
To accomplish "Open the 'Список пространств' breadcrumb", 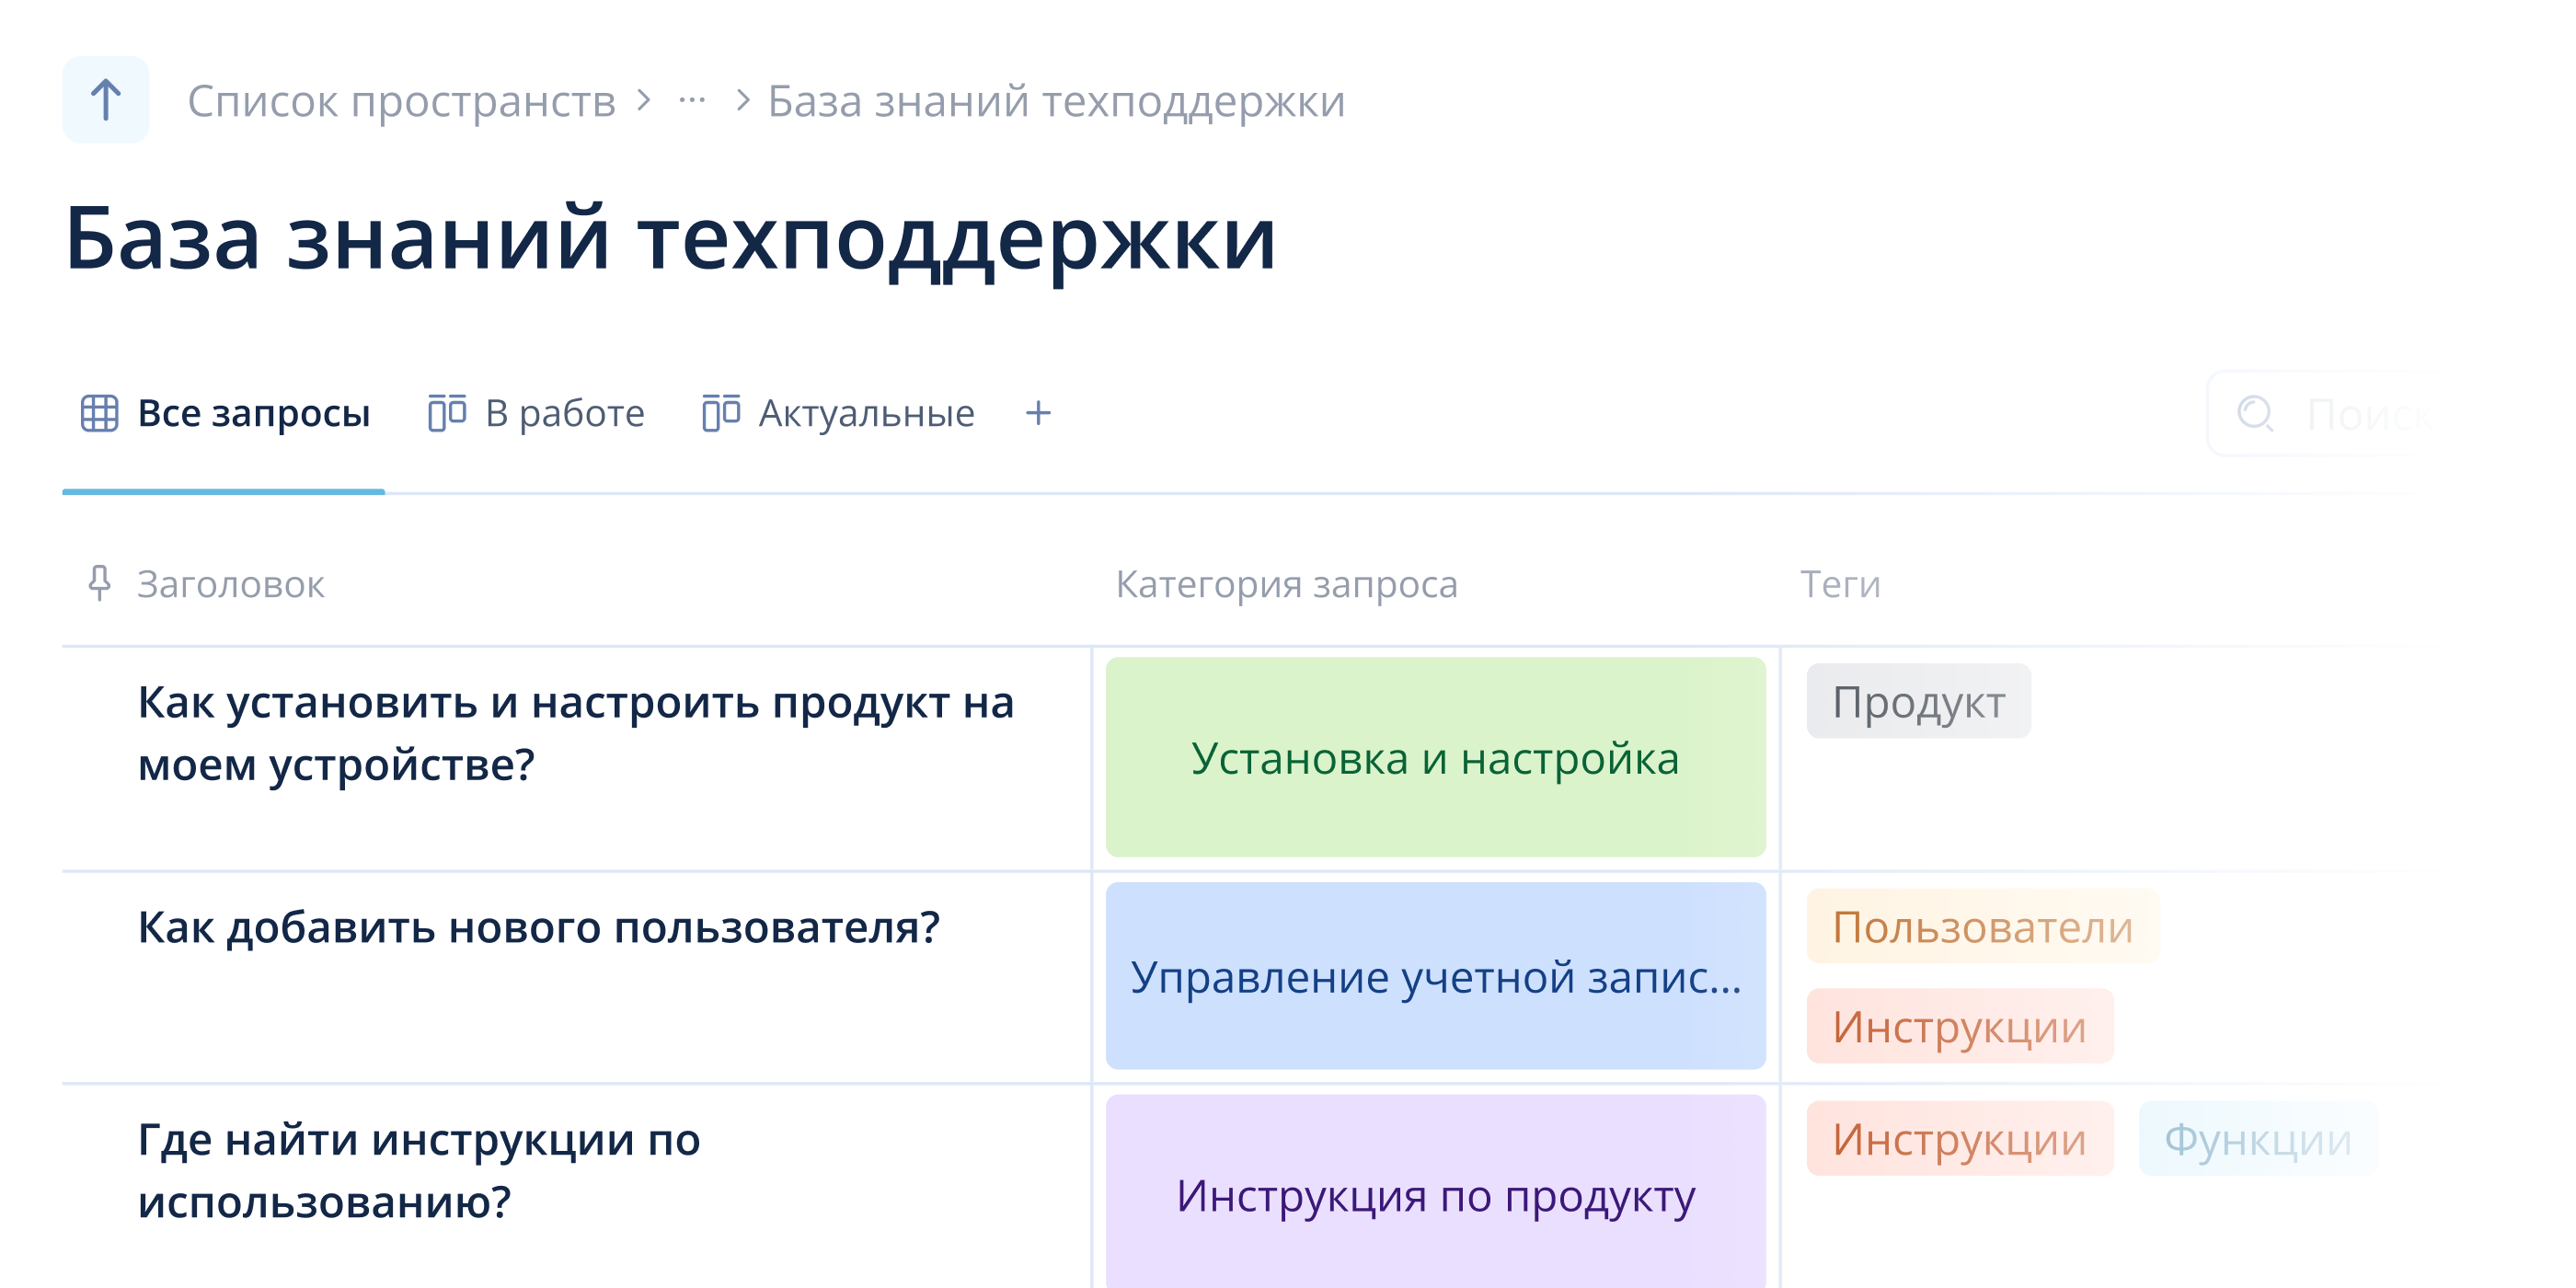I will tap(401, 101).
